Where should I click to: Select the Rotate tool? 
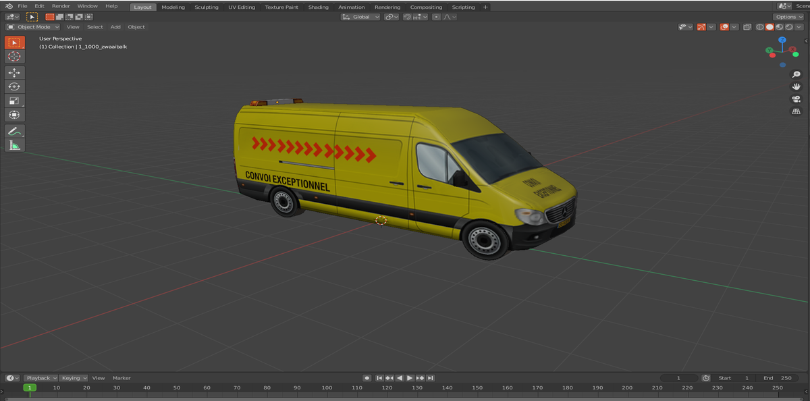[x=15, y=86]
